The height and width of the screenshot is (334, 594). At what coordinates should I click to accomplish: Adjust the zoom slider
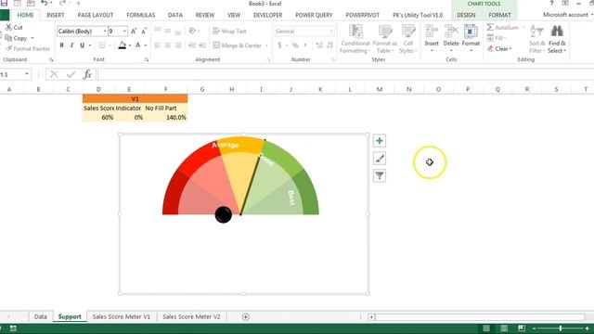pyautogui.click(x=561, y=328)
